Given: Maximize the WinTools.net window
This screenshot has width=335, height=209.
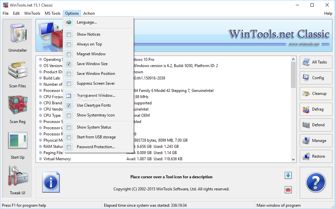Looking at the screenshot, I should coord(312,5).
